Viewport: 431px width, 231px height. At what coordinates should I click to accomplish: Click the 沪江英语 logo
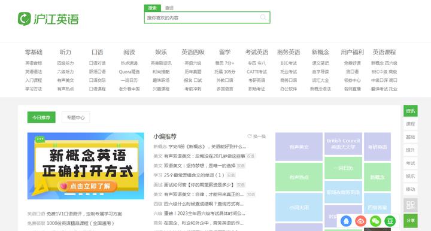[x=48, y=19]
